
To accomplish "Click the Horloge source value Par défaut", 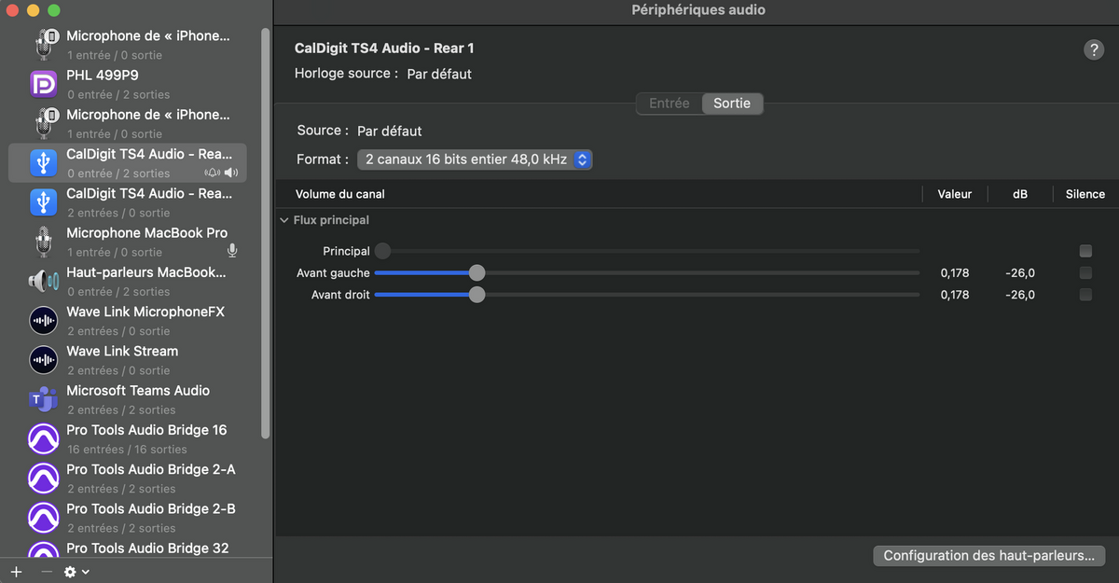I will (439, 74).
